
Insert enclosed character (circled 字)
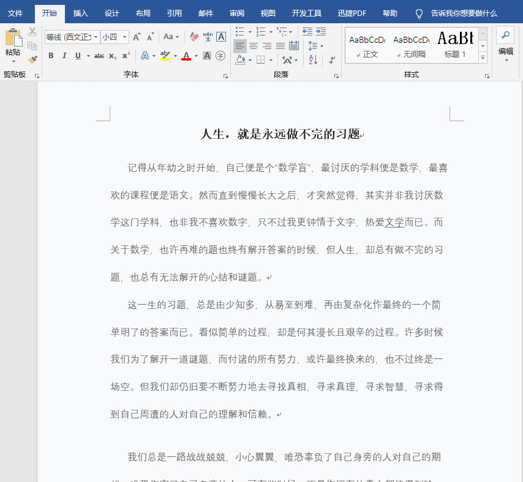220,56
